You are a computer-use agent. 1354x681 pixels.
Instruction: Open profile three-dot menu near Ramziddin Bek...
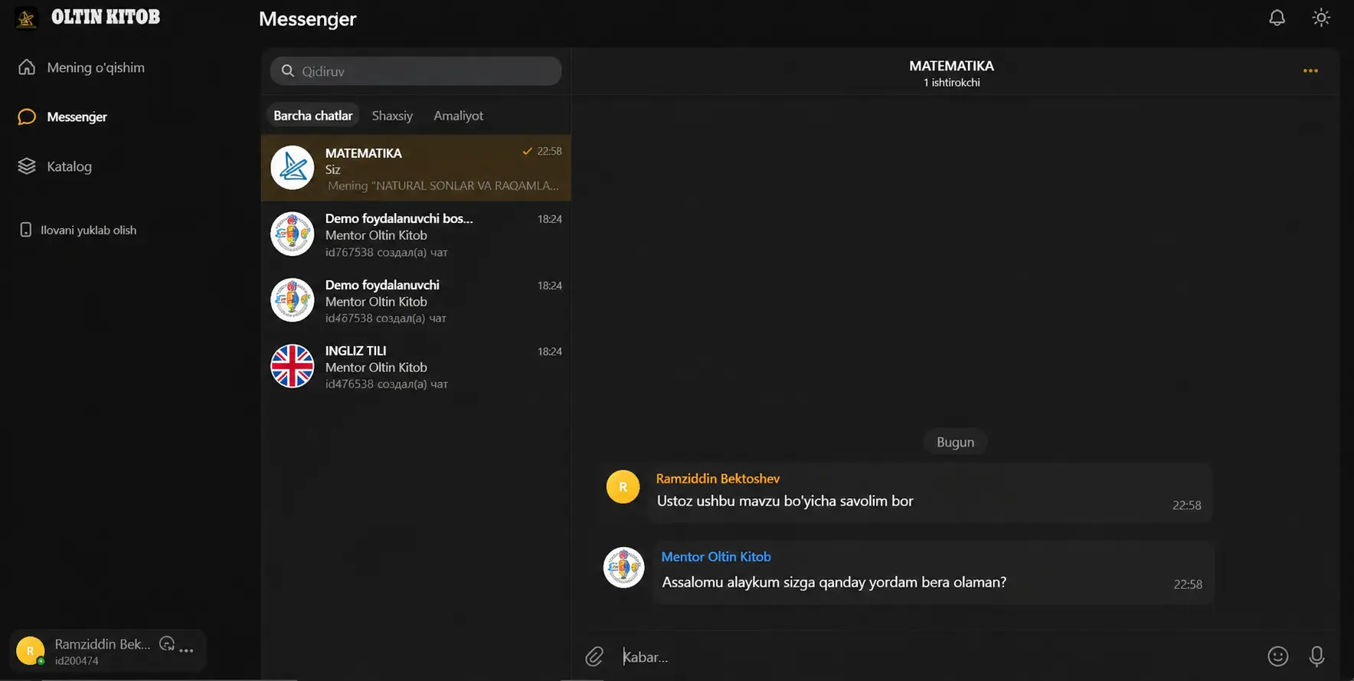coord(186,650)
